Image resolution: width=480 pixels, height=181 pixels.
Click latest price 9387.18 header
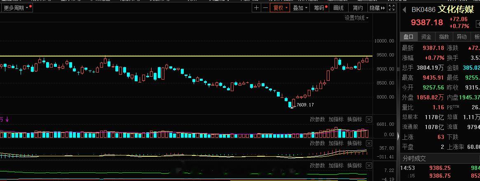coord(427,22)
